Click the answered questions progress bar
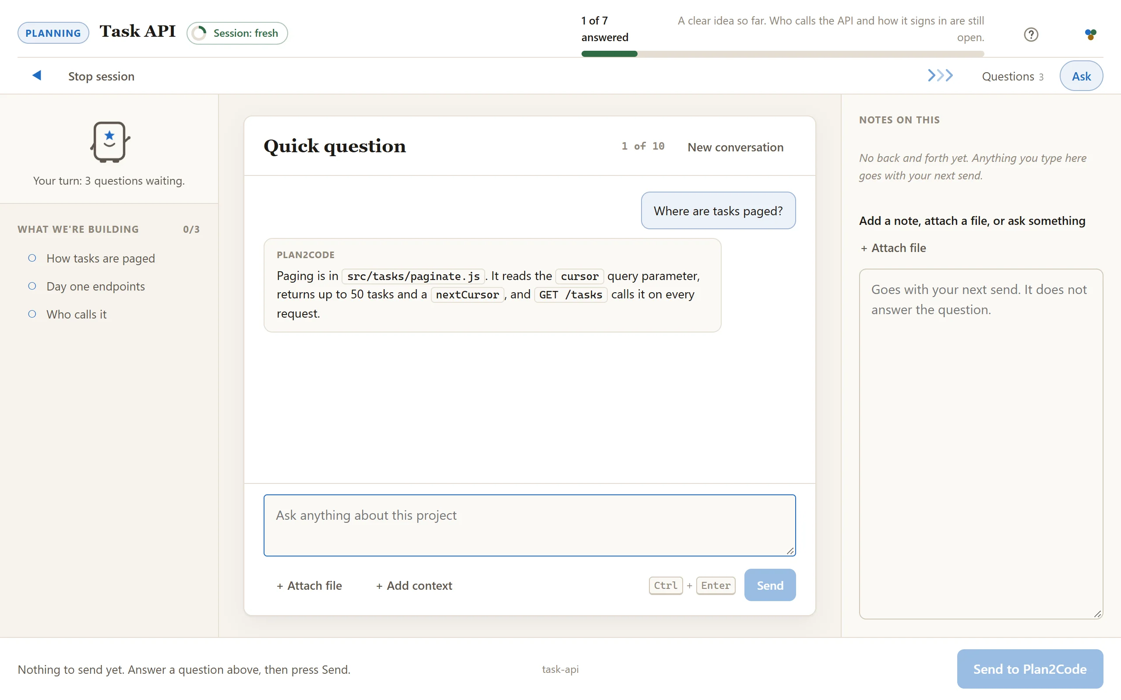This screenshot has width=1121, height=700. point(783,54)
